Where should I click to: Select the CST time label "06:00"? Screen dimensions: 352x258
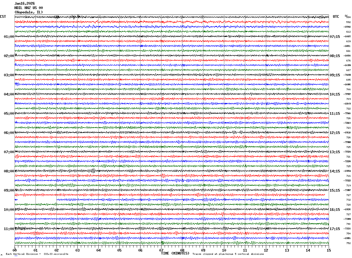[9, 133]
